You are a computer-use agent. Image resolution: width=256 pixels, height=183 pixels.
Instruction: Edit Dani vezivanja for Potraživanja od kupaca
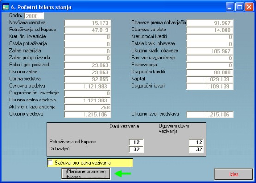(x=136, y=142)
